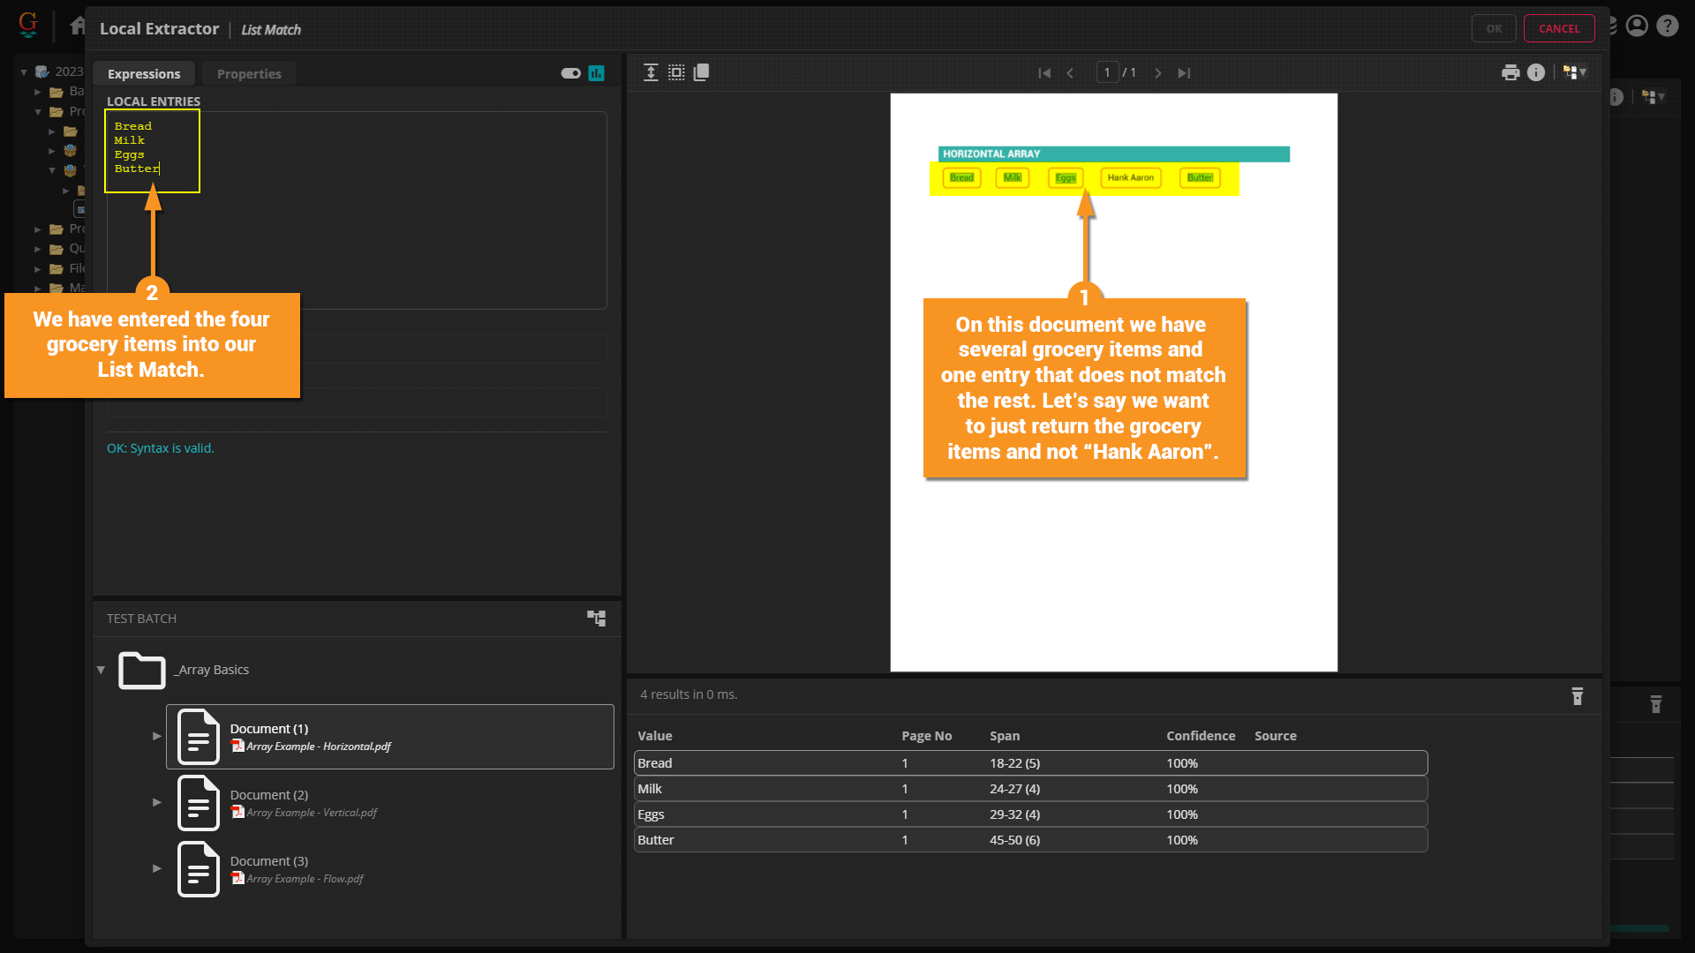1695x953 pixels.
Task: Click the page number input field
Action: point(1107,72)
